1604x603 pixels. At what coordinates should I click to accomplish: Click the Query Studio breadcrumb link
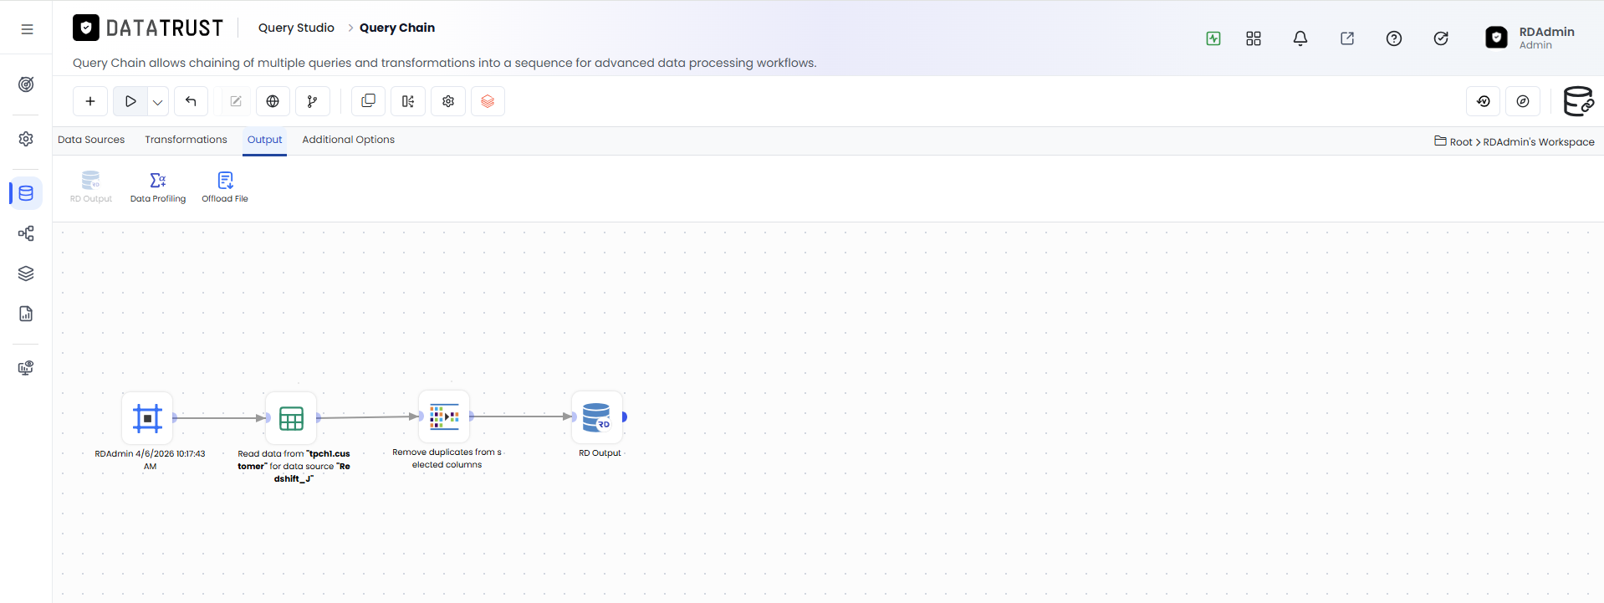296,28
